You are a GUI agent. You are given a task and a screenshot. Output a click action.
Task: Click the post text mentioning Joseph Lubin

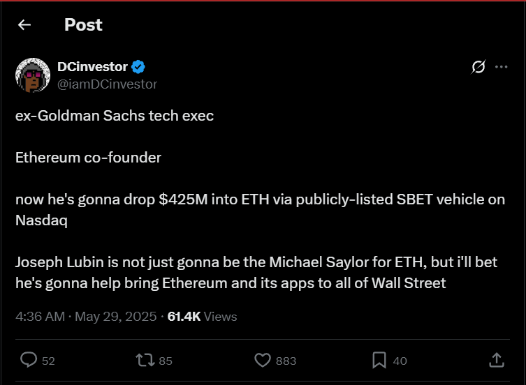coord(231,273)
